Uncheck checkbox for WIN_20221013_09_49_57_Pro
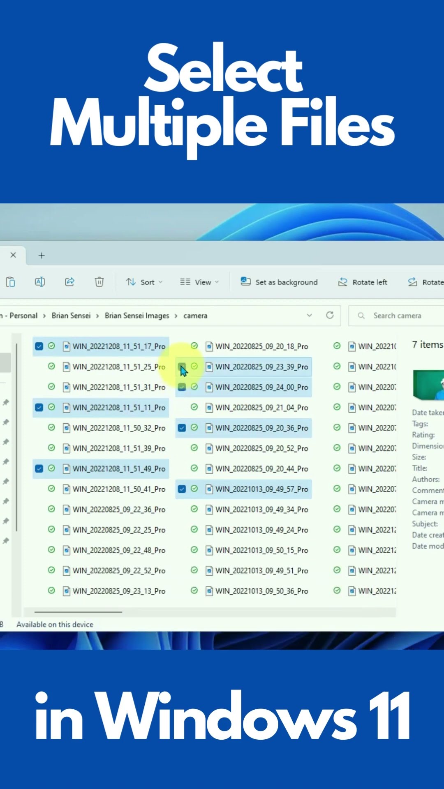This screenshot has height=789, width=444. point(182,489)
